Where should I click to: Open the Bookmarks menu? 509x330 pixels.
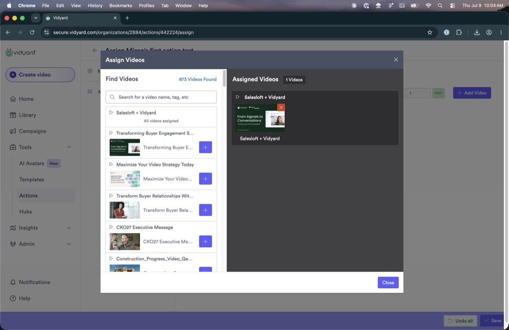click(120, 6)
